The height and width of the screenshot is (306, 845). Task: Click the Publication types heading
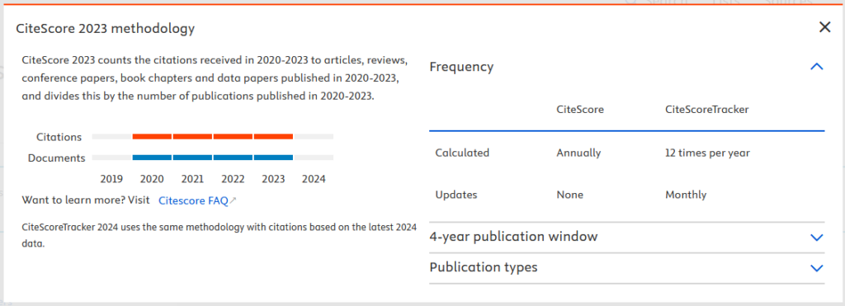tap(484, 267)
